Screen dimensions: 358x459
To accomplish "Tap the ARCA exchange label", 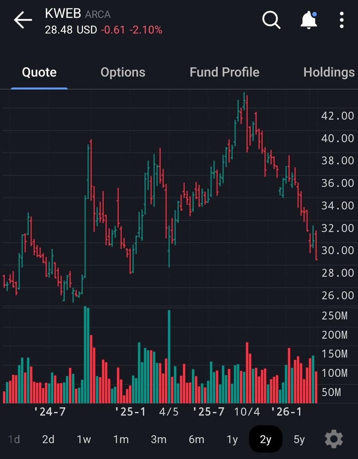I will pyautogui.click(x=98, y=15).
